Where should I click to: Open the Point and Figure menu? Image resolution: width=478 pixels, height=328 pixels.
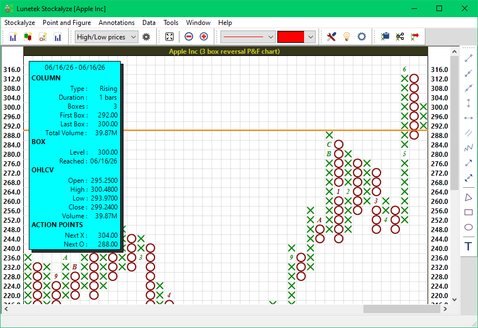[x=67, y=23]
